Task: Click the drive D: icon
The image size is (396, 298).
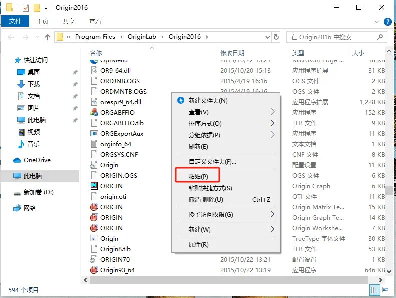Action: click(17, 194)
